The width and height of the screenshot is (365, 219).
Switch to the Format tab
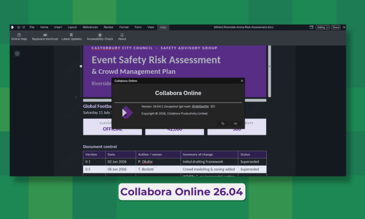coord(124,27)
